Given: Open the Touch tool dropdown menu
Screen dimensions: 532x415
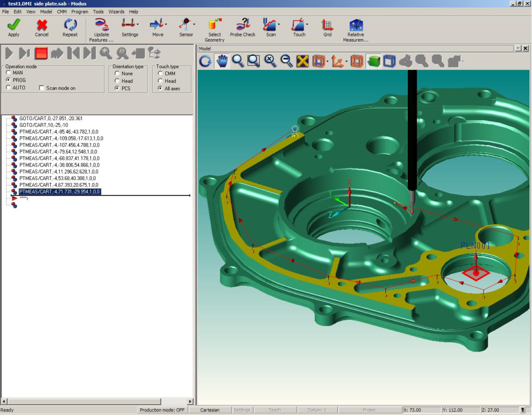Looking at the screenshot, I should [306, 24].
